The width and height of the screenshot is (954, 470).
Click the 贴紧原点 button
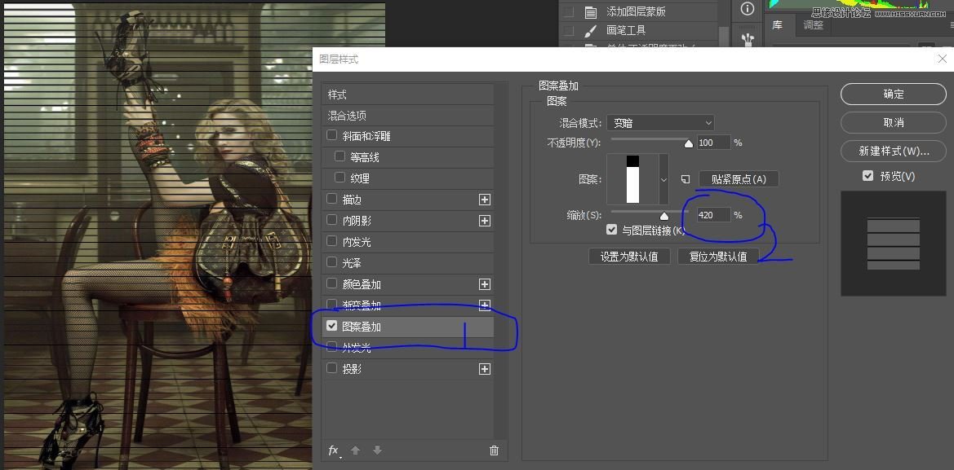739,179
